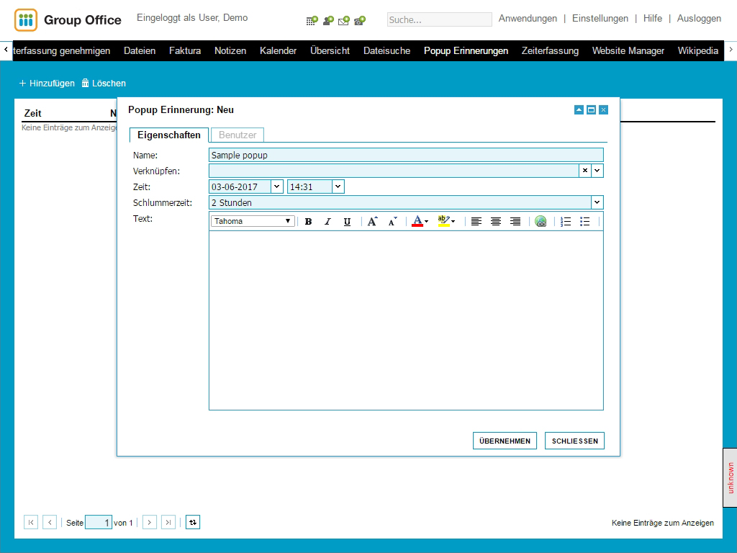Insert a bulleted list

click(585, 222)
